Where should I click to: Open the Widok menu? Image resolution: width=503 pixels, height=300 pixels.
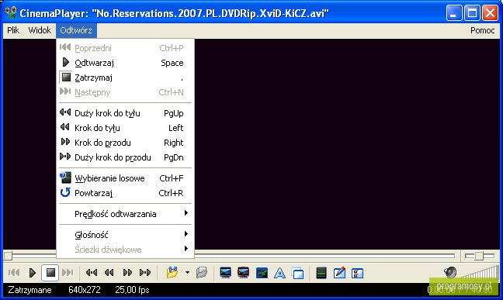pyautogui.click(x=40, y=30)
